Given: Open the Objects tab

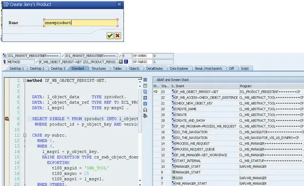Looking at the screenshot, I should click(134, 68).
